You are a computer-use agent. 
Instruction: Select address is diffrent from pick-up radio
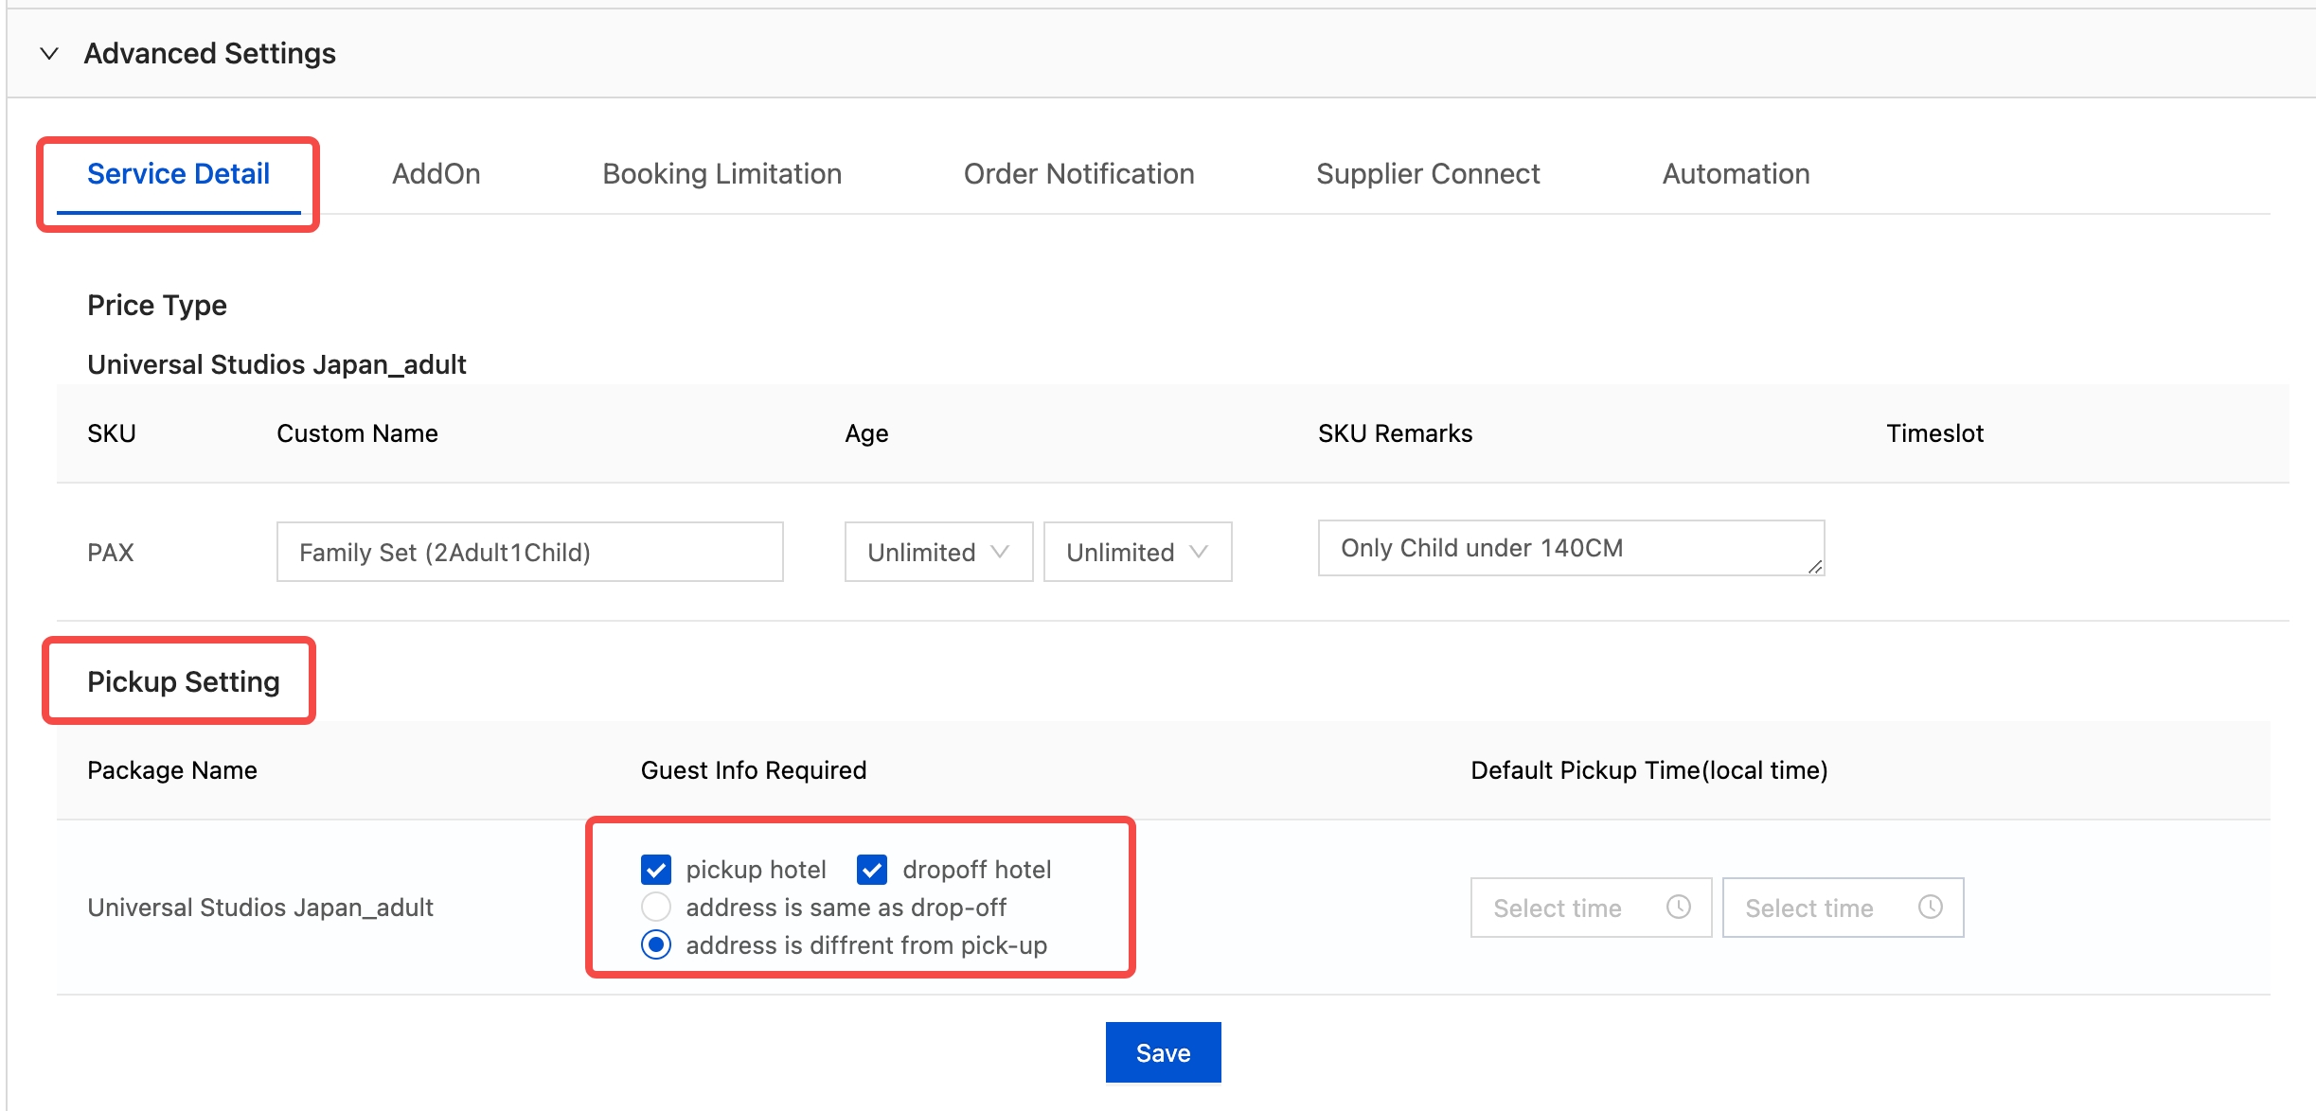click(x=656, y=944)
